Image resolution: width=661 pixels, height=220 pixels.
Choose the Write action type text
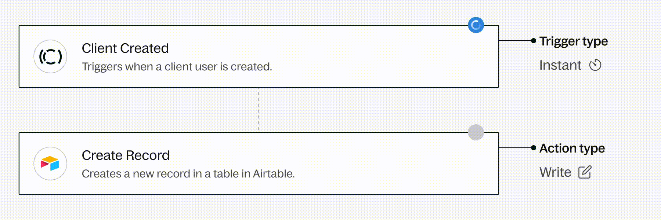555,172
